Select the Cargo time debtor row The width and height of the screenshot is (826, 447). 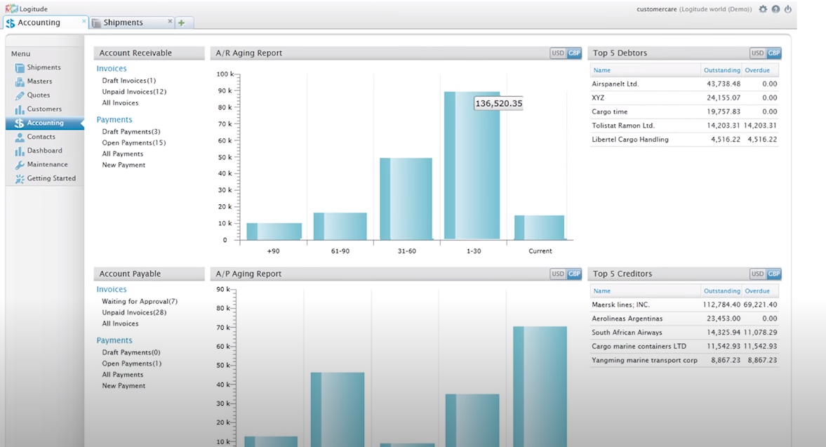pos(684,112)
